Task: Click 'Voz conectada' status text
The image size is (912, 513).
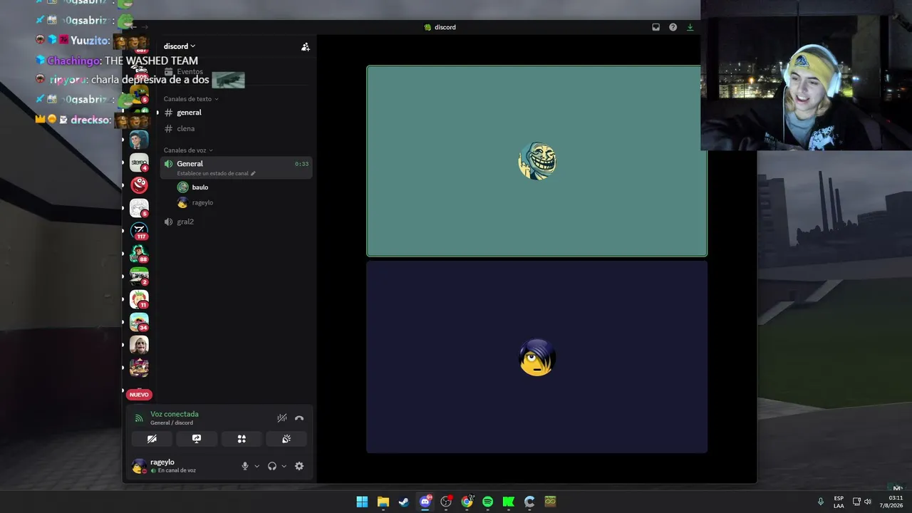Action: (175, 414)
